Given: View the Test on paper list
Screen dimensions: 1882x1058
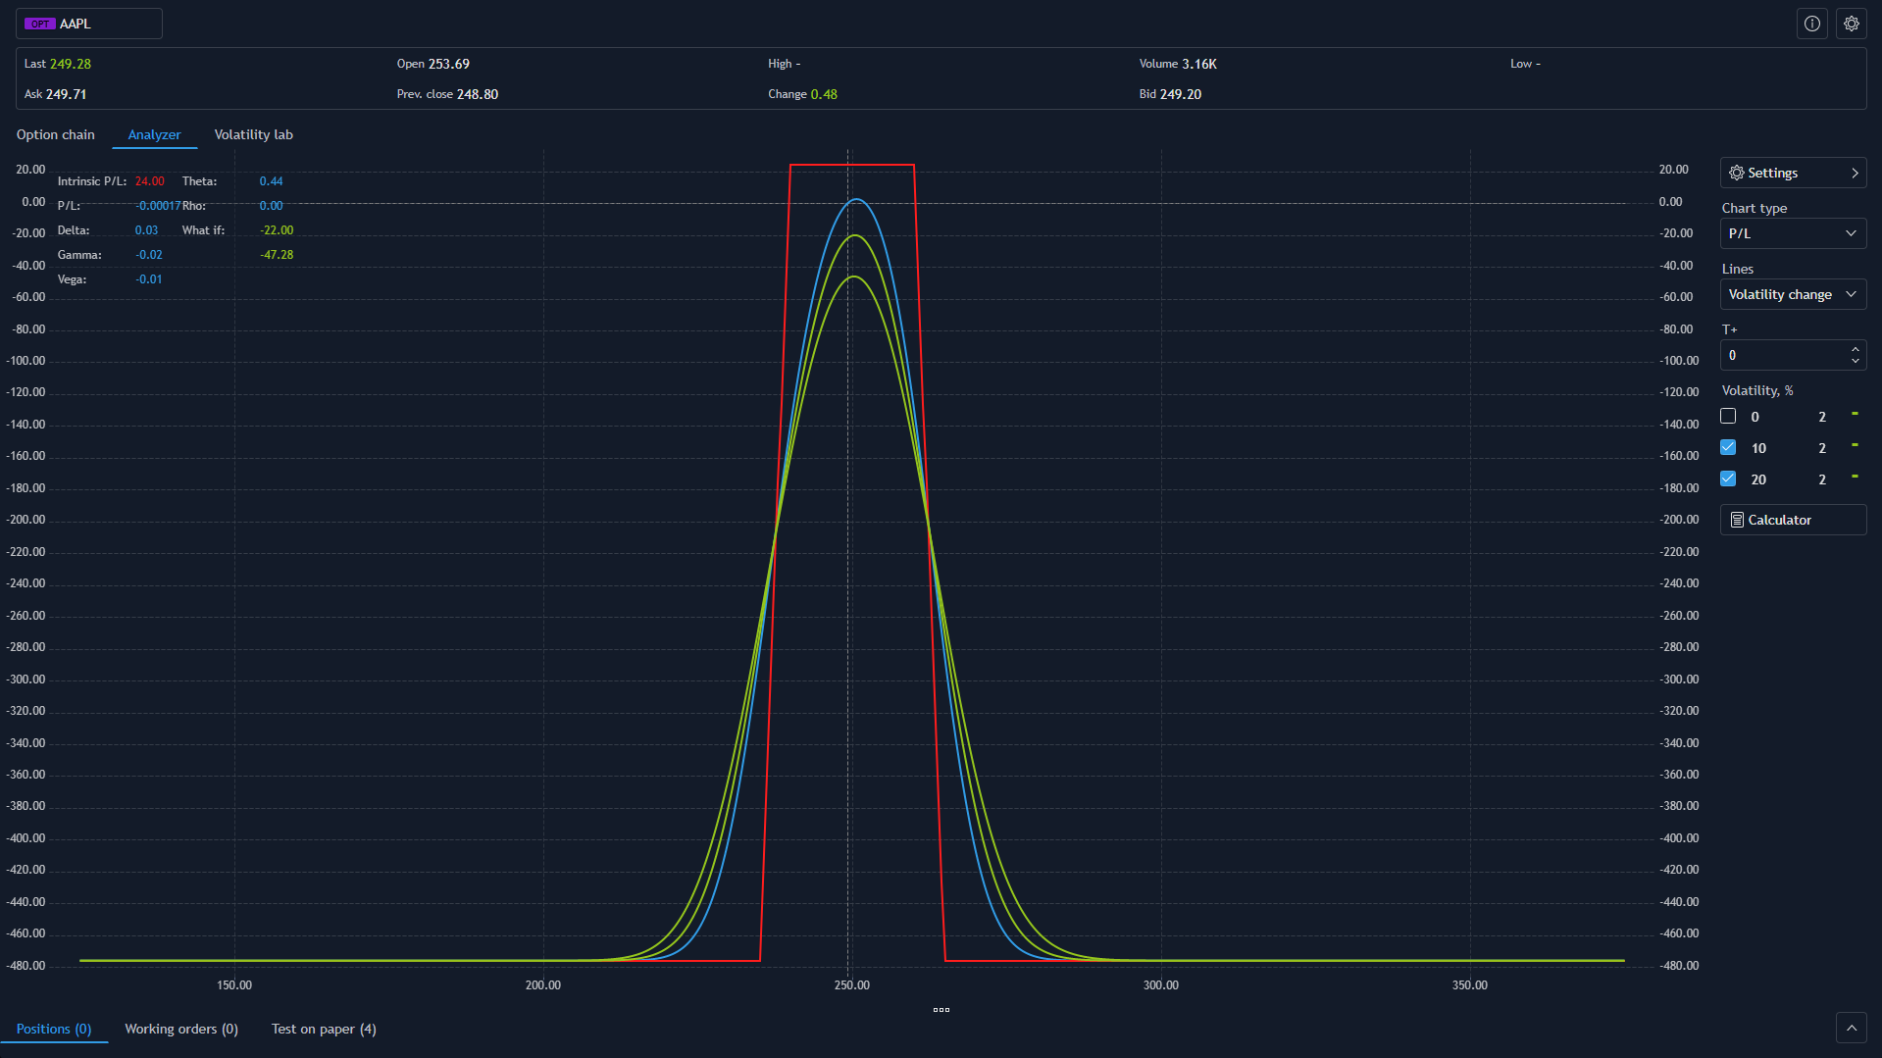Looking at the screenshot, I should tap(324, 1028).
